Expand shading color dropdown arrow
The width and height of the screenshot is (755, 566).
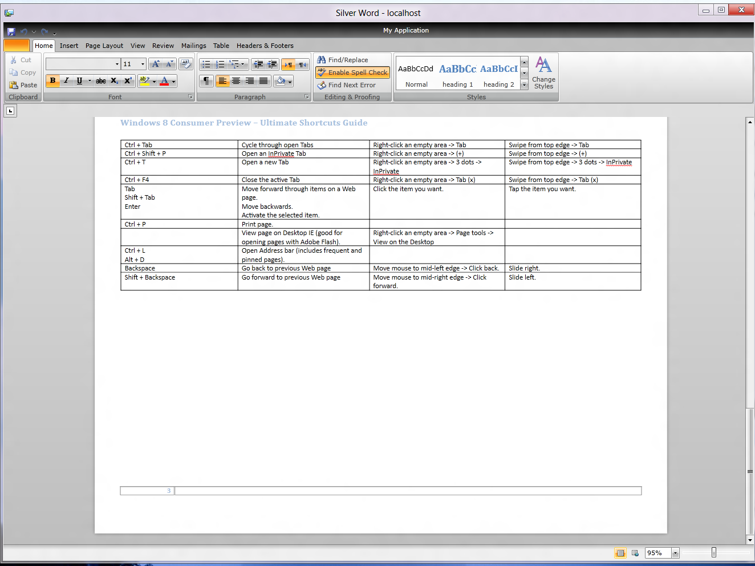290,82
